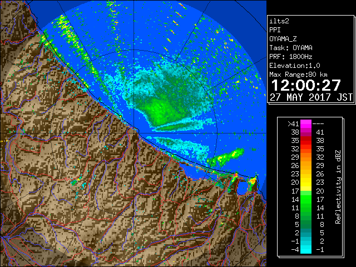The width and height of the screenshot is (356, 267).
Task: Click the 12:00:27 timestamp
Action: (x=306, y=85)
